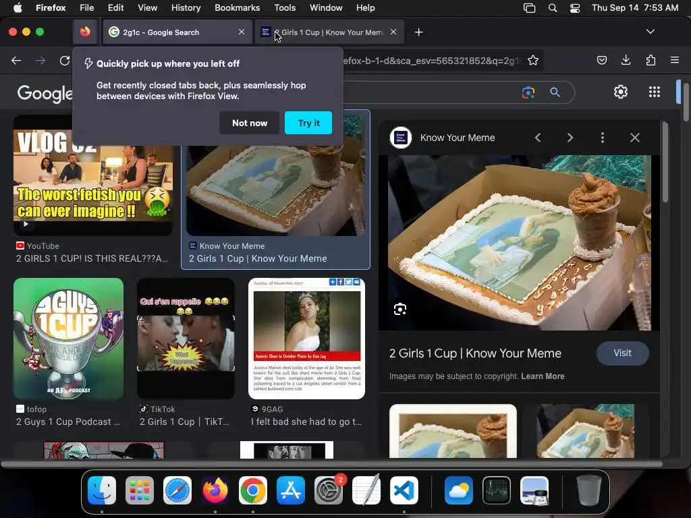This screenshot has height=518, width=691.
Task: Open Spotlight search in menu bar
Action: tap(553, 8)
